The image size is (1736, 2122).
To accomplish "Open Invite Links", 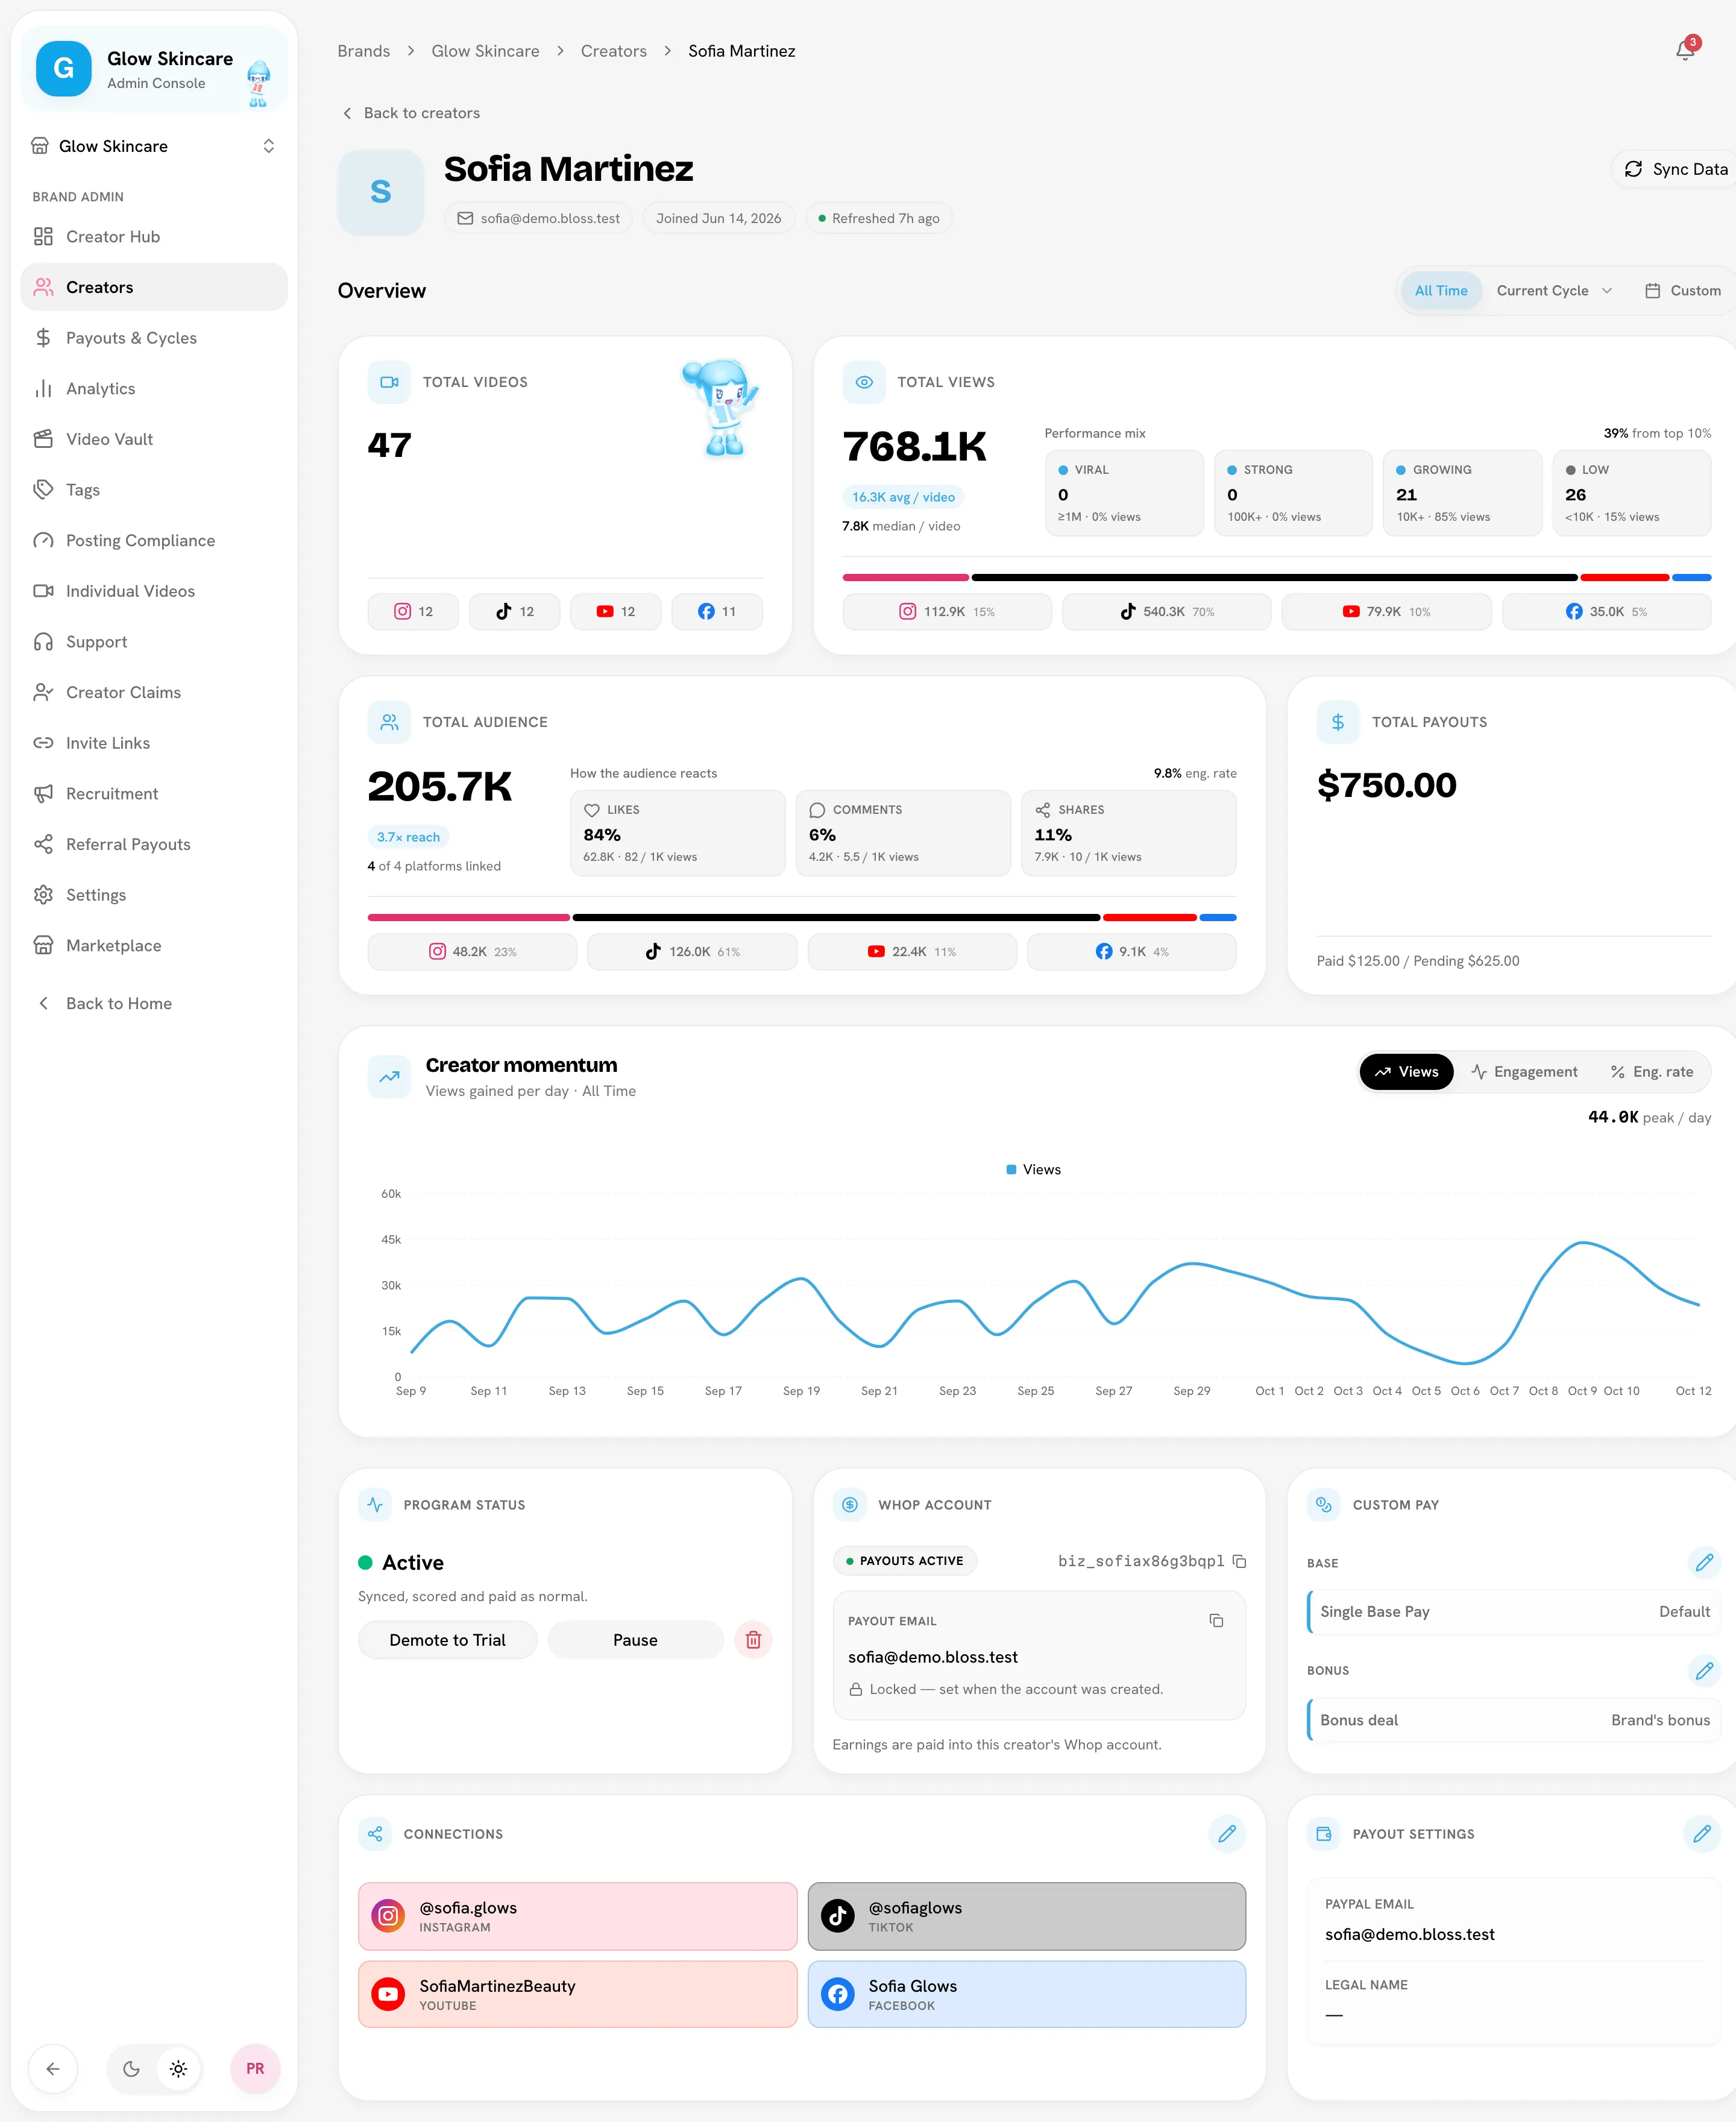I will click(154, 743).
